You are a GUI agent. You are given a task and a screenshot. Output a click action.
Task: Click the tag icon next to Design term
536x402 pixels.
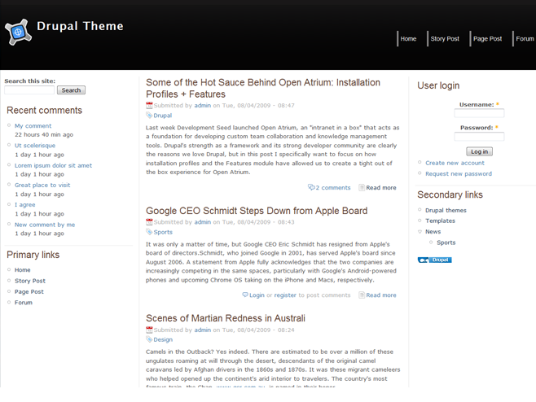pos(149,339)
